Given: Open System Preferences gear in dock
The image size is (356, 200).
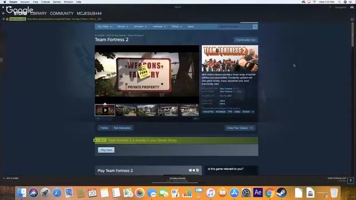Looking at the screenshot, I should click(246, 193).
